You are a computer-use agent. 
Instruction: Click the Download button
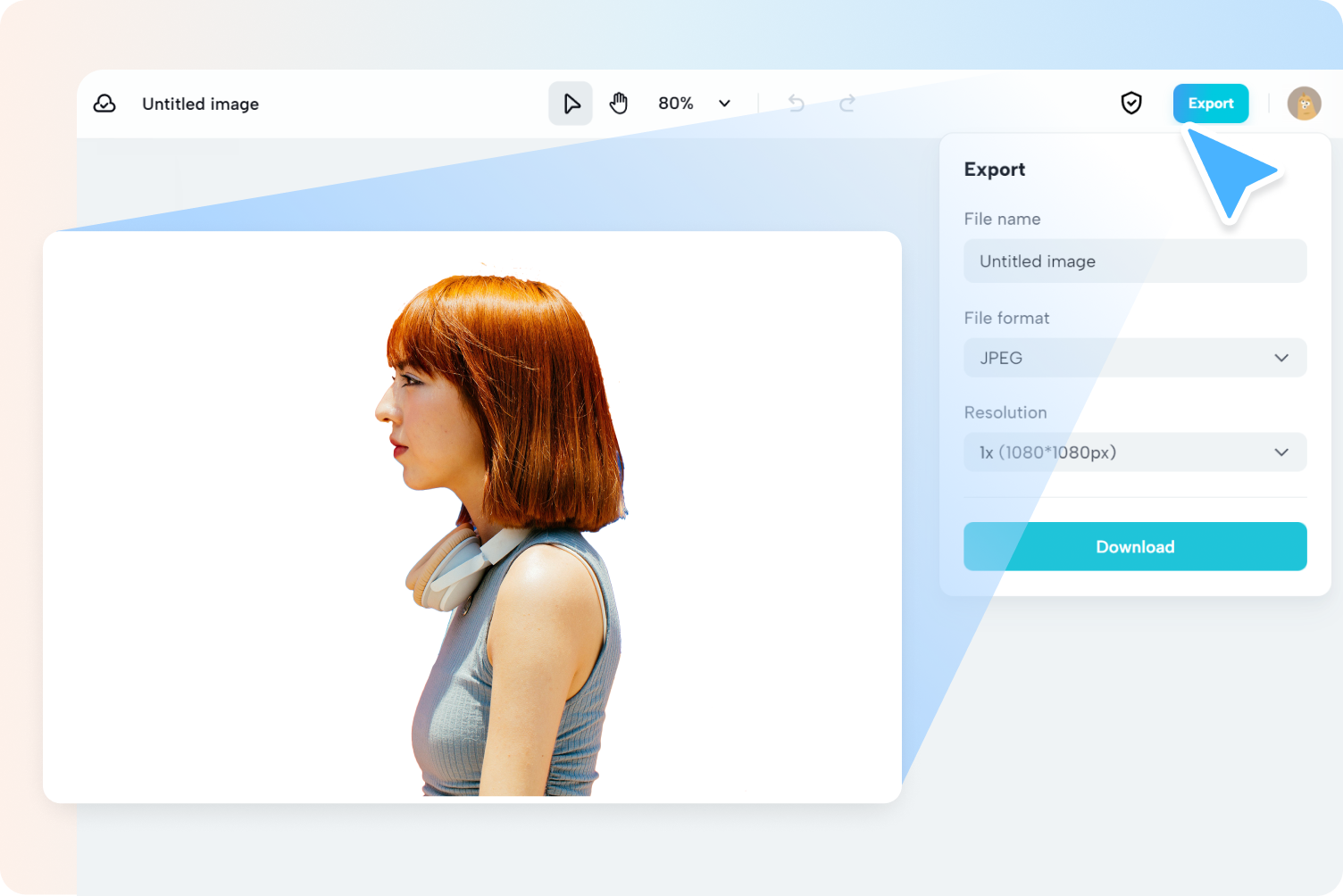(x=1135, y=546)
